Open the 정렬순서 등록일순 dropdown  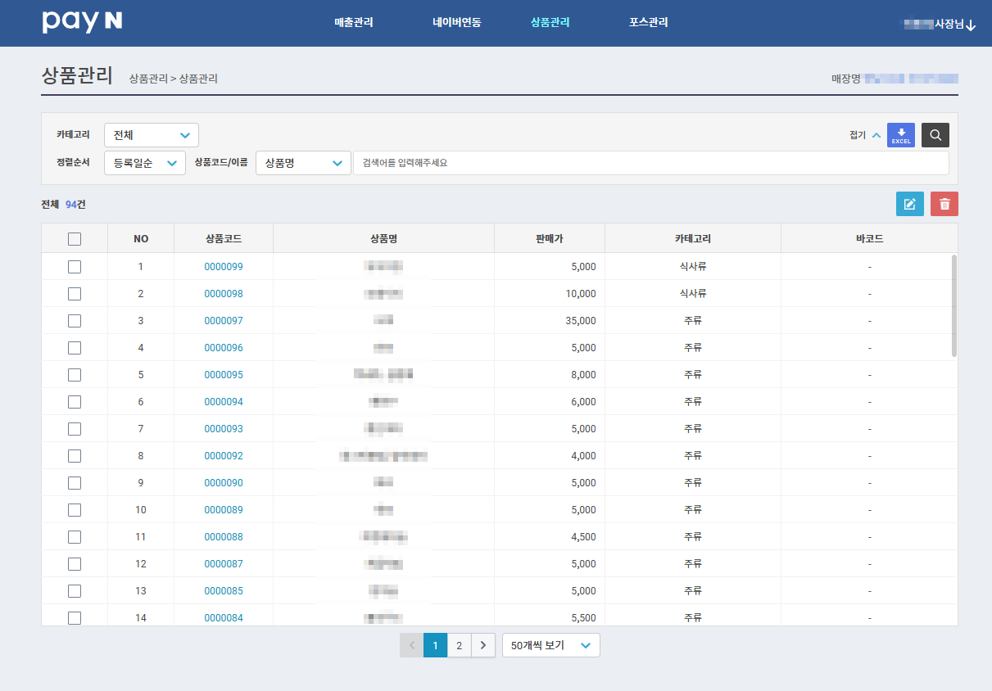pos(145,163)
